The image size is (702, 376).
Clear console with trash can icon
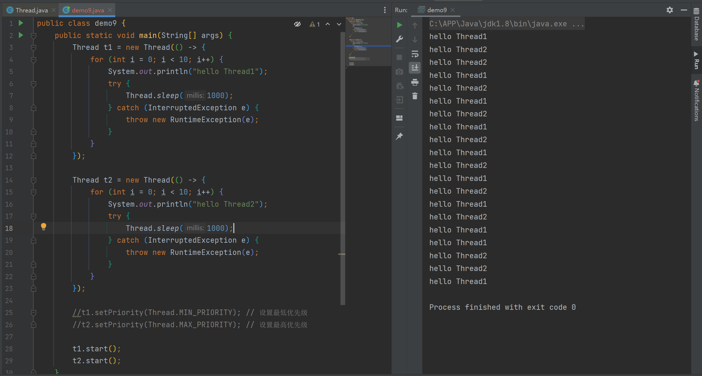tap(415, 96)
